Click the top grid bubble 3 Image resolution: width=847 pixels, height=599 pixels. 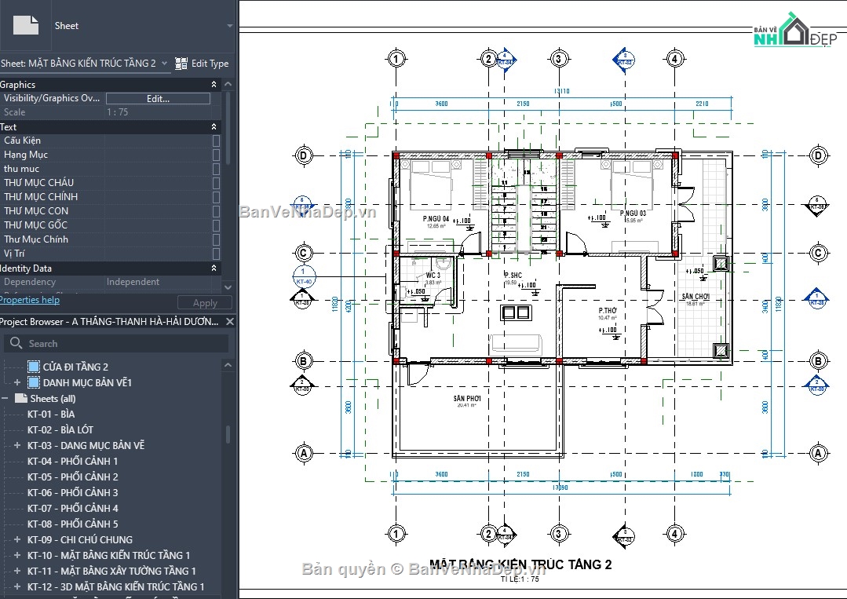(x=559, y=59)
